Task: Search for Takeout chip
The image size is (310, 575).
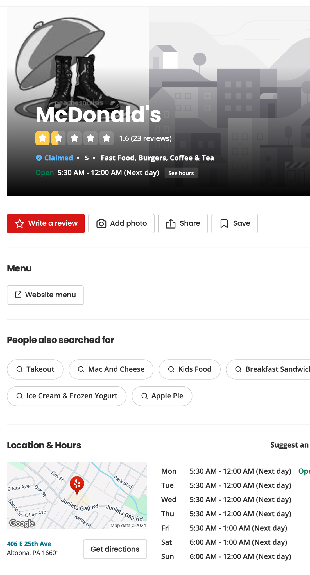Action: [x=35, y=369]
